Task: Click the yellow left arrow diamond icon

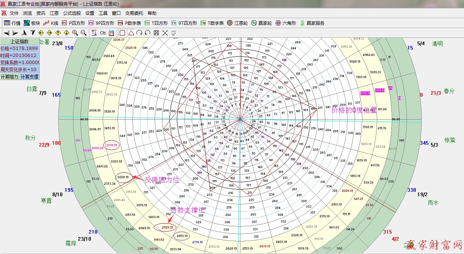Action: 41,33
